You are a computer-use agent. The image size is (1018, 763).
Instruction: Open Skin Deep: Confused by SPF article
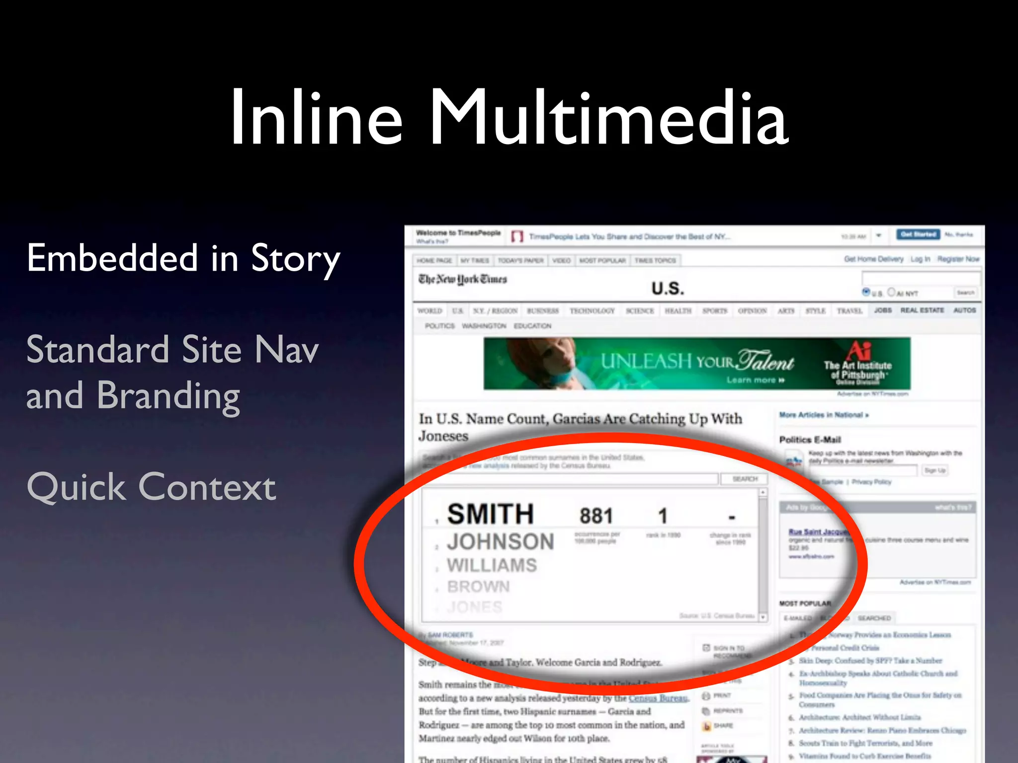tap(870, 661)
